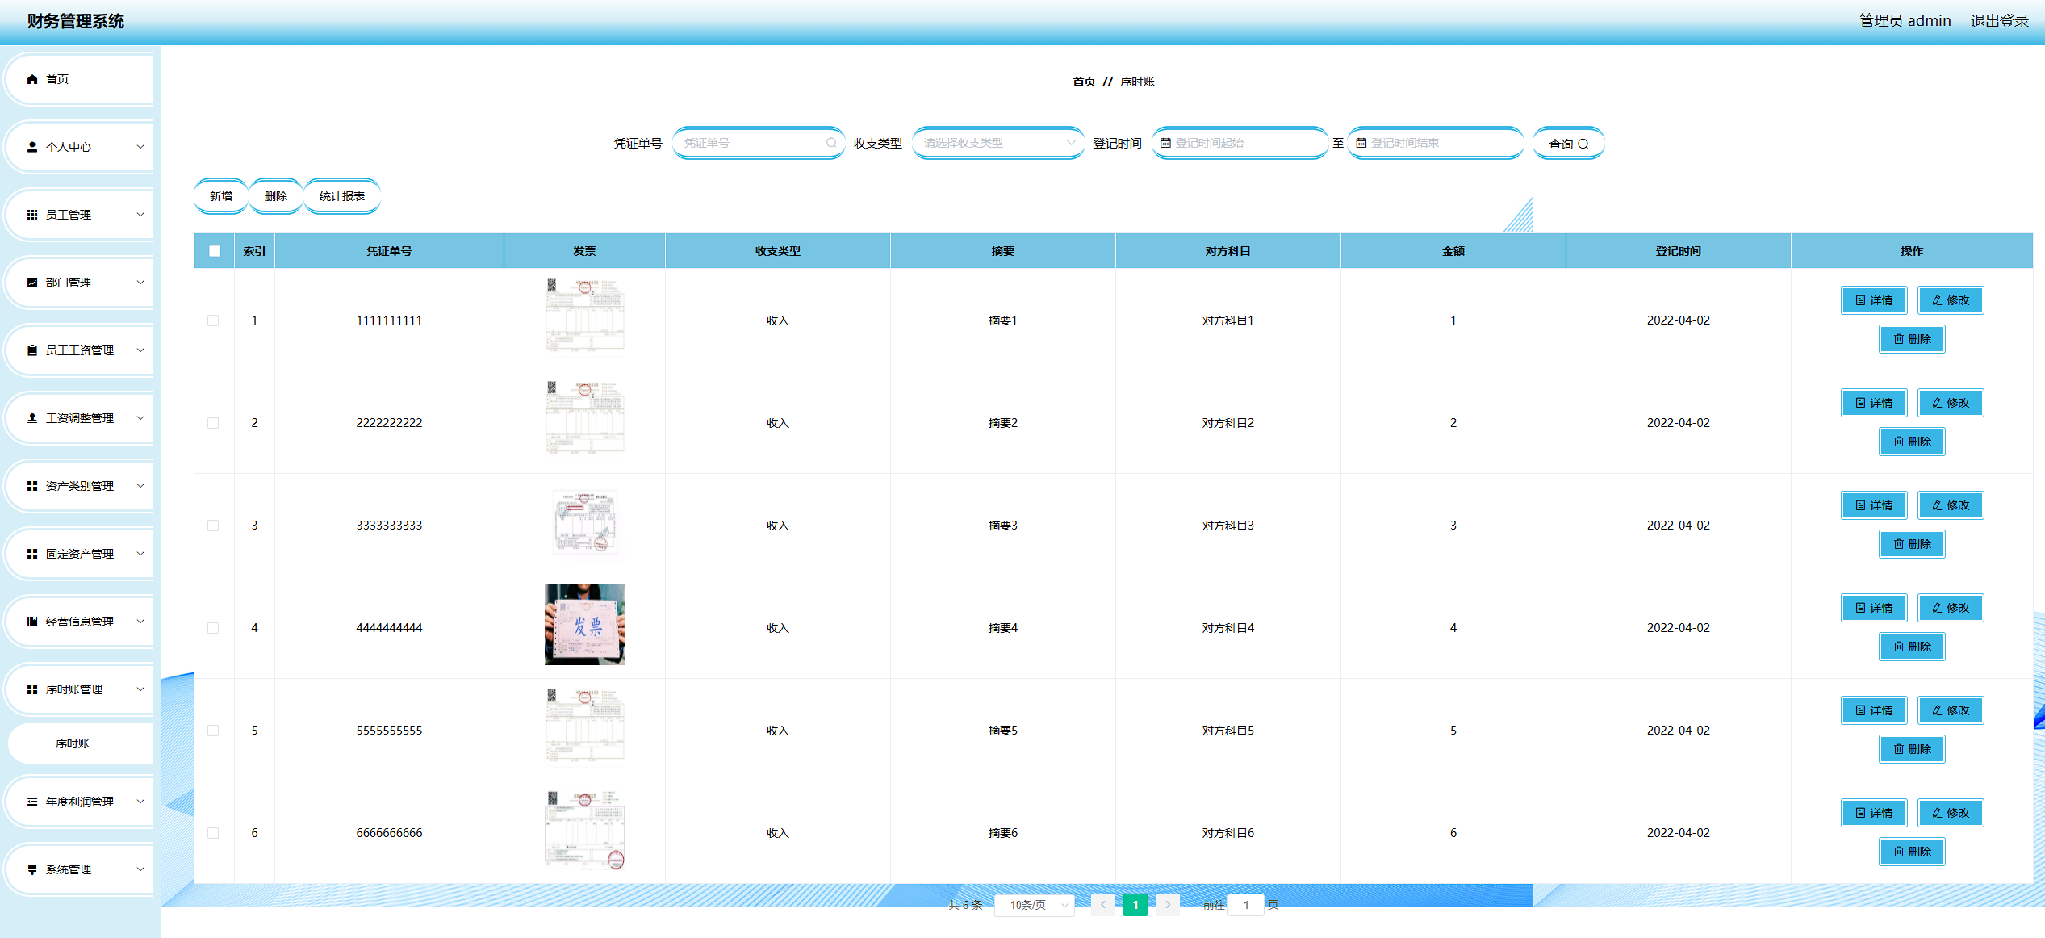Click the grid icon beside 员工管理
Screen dimensions: 2045x938
[x=32, y=215]
